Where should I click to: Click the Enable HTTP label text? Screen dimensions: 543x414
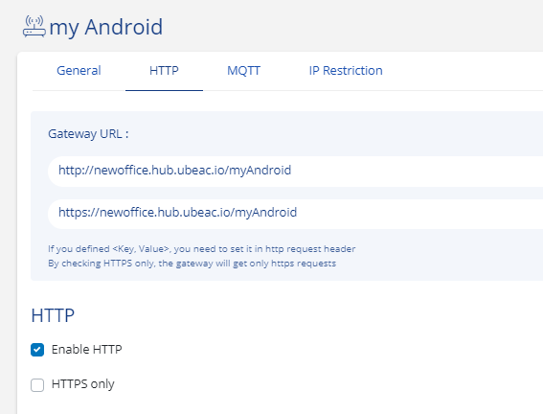click(86, 350)
